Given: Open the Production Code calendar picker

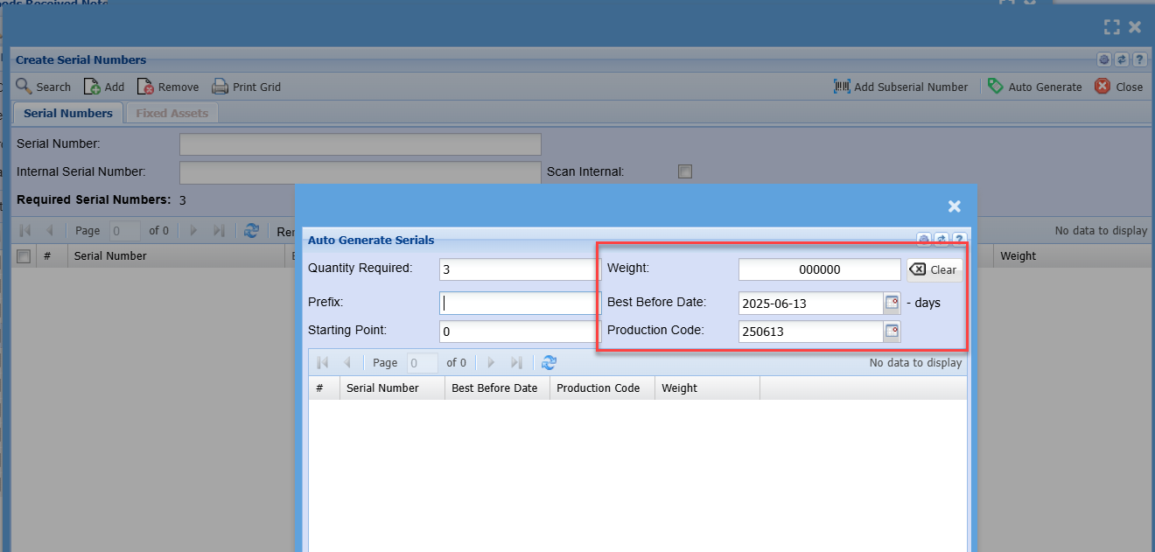Looking at the screenshot, I should point(892,332).
